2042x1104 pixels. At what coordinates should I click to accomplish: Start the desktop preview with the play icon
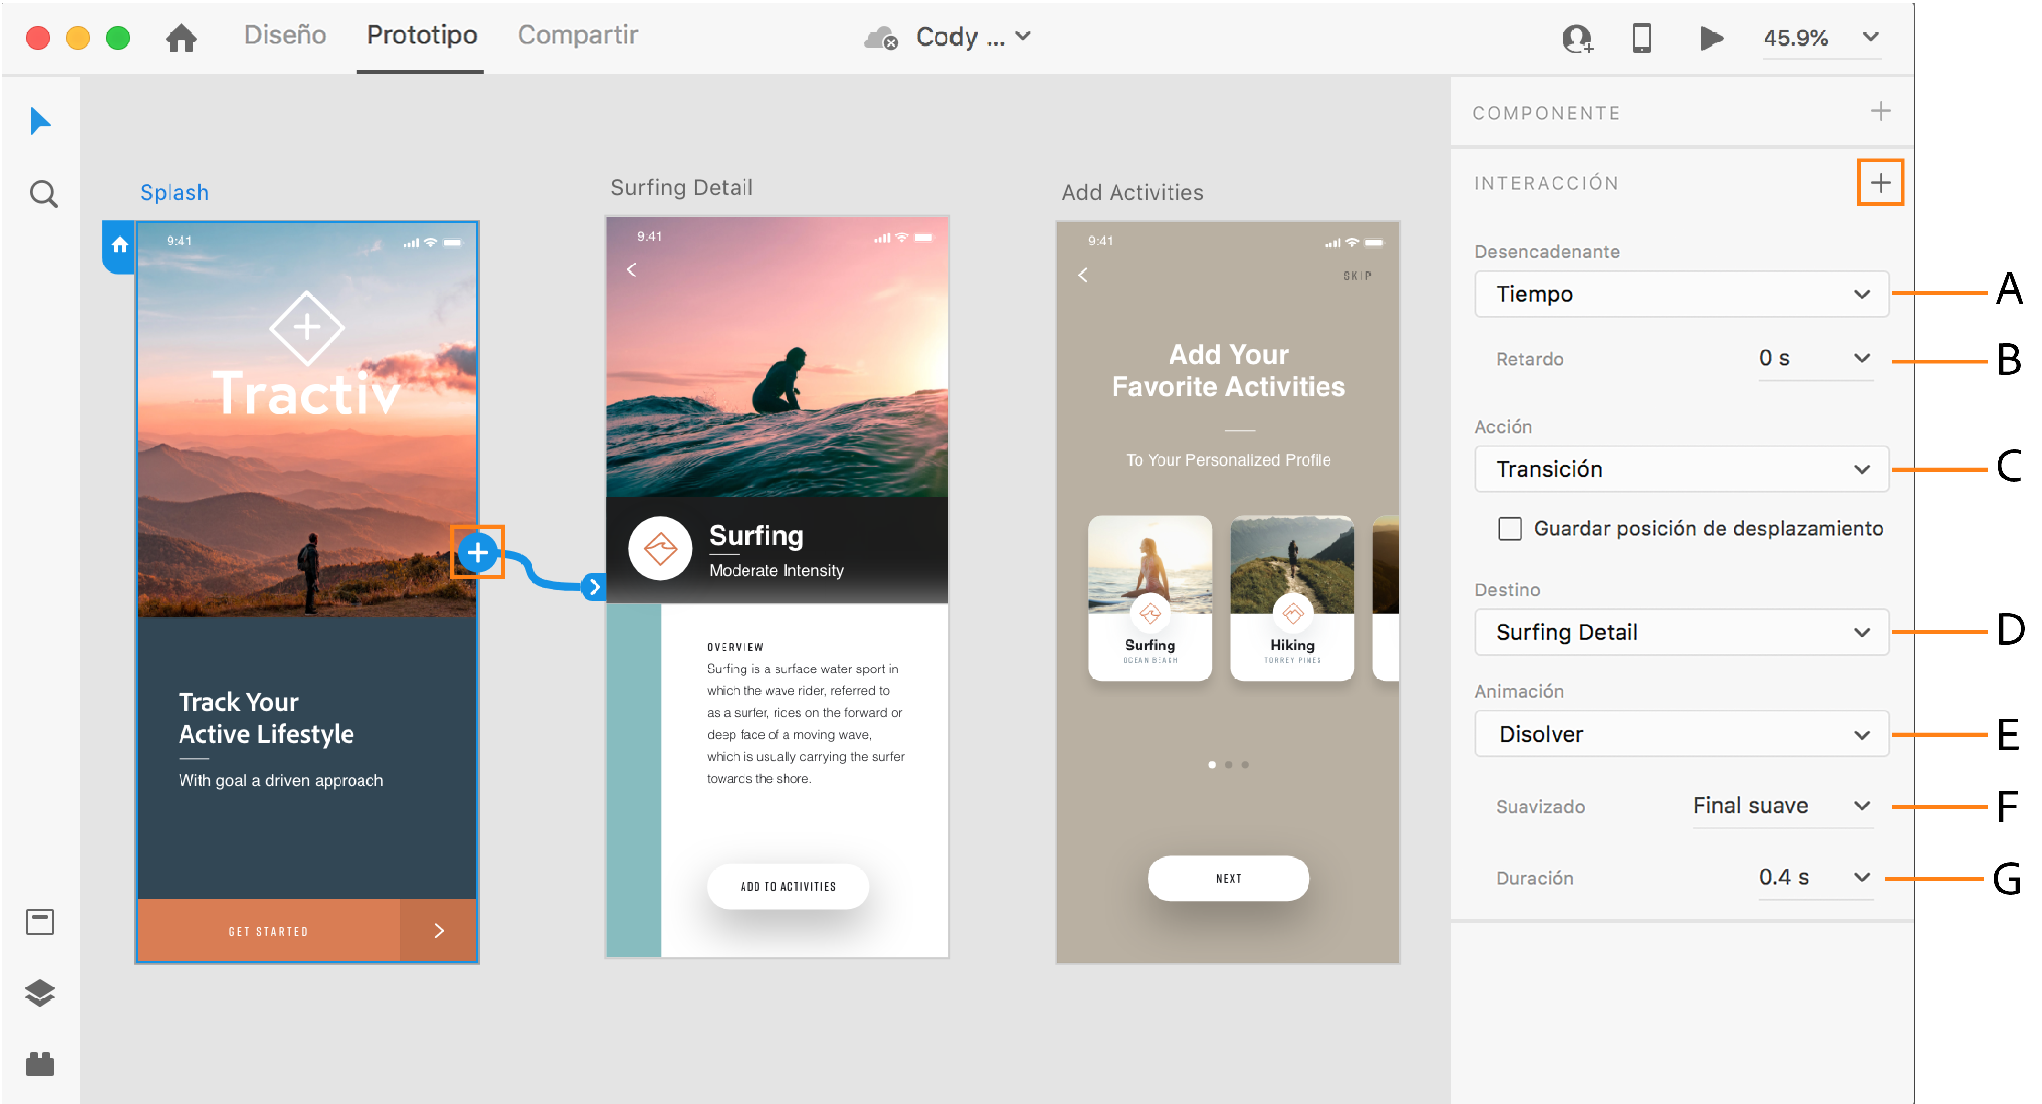[x=1711, y=37]
